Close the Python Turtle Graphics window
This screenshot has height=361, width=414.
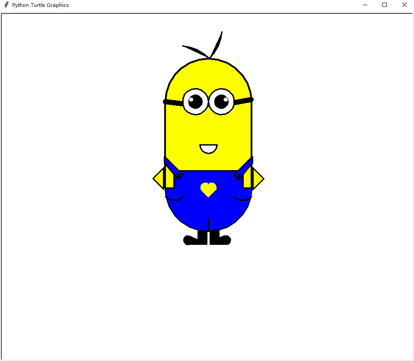coord(404,5)
